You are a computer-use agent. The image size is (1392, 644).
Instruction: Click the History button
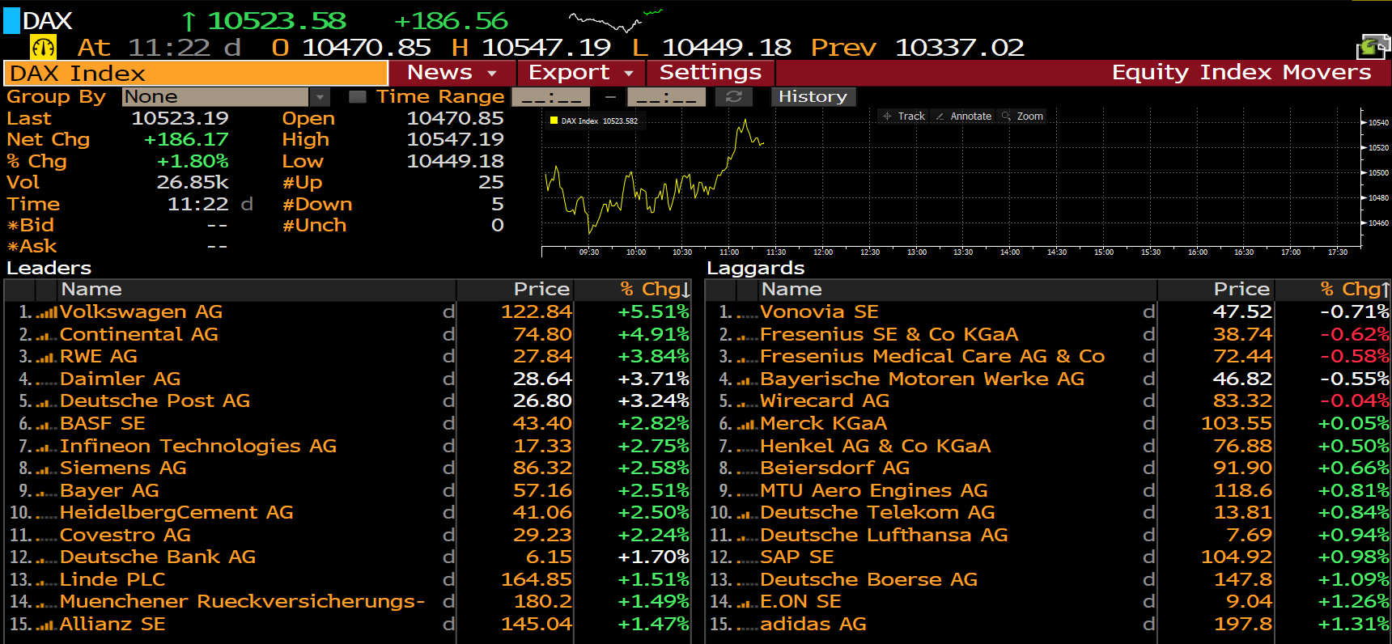click(x=813, y=97)
